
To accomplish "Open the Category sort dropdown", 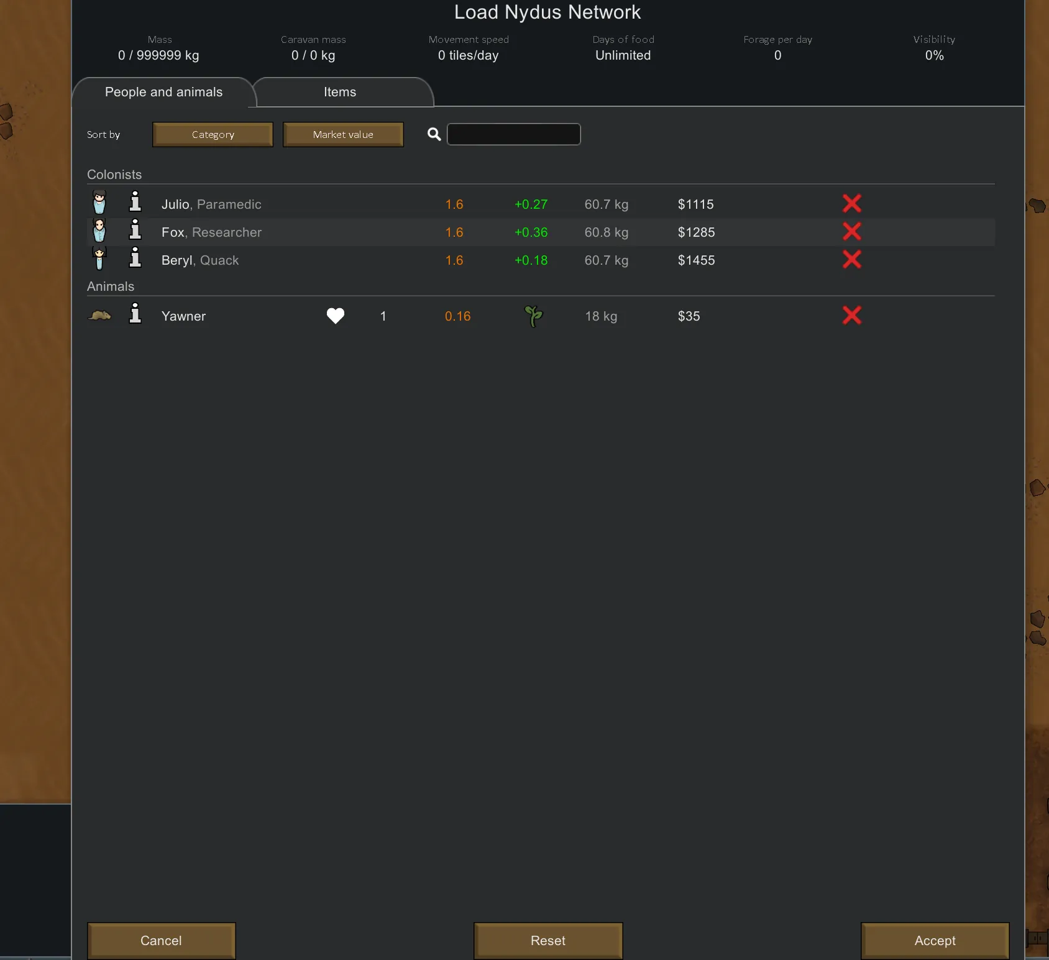I will pos(213,135).
